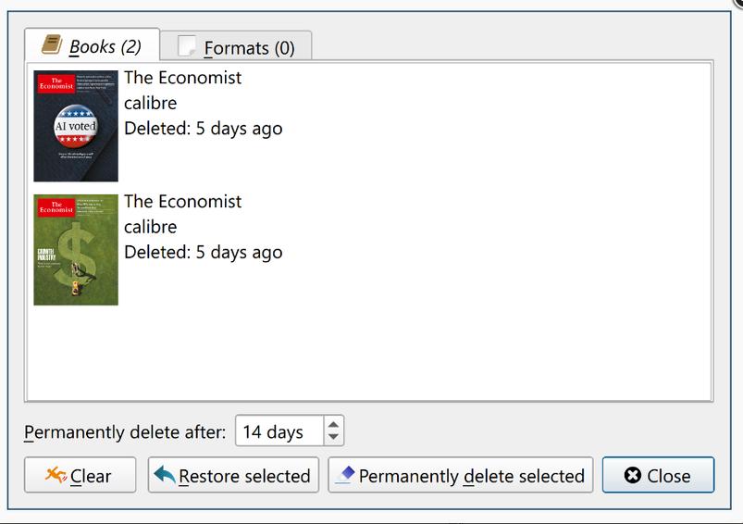Select the first The Economist title text
Screen dimensions: 743x524
[x=183, y=78]
